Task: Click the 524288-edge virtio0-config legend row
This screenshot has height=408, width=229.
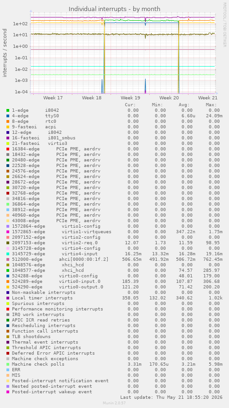Action: click(x=114, y=276)
